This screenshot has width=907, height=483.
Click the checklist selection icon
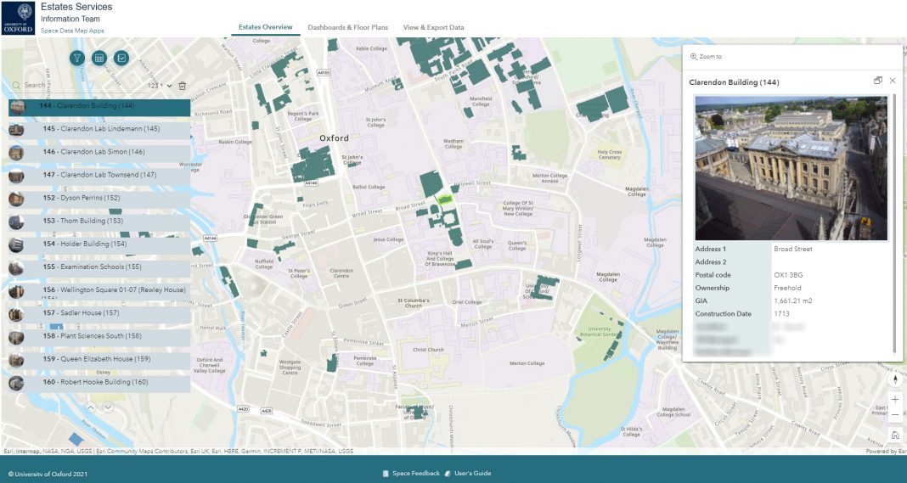(x=121, y=58)
